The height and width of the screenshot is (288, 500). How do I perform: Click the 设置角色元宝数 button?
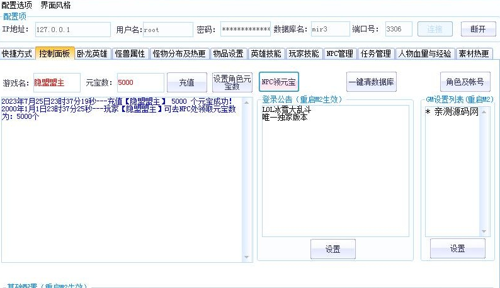tap(232, 82)
